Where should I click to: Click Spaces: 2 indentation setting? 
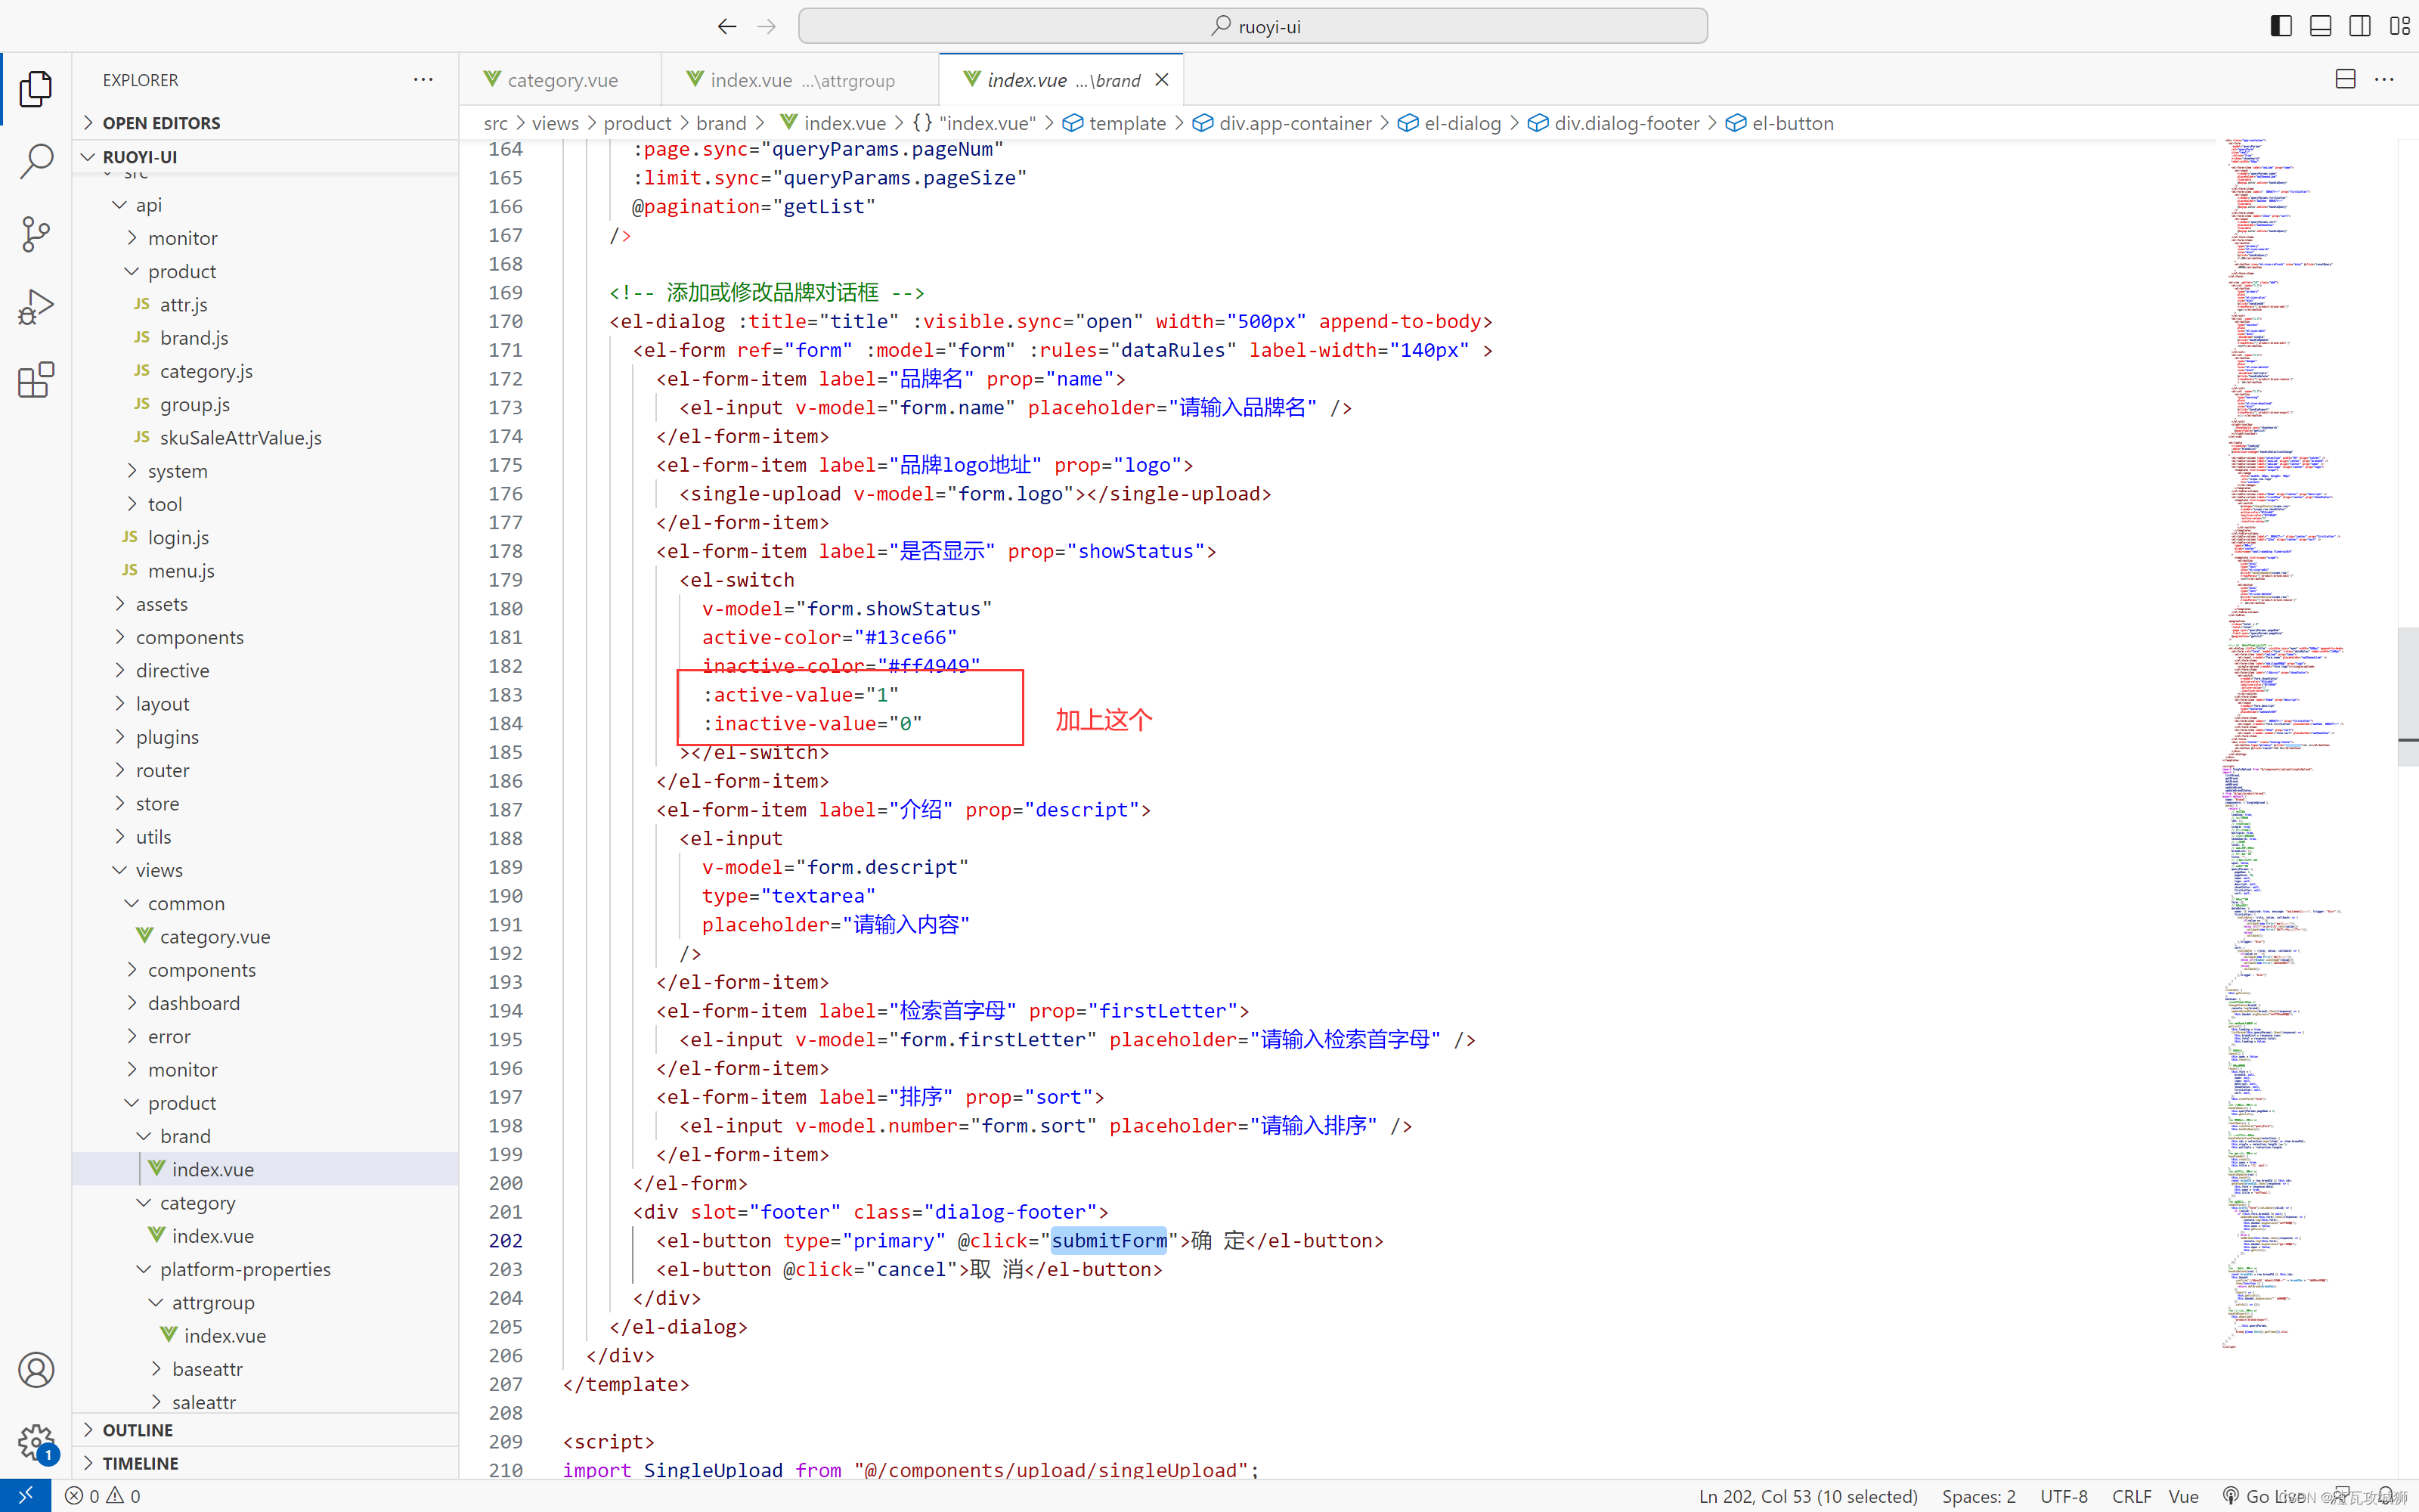(1978, 1496)
